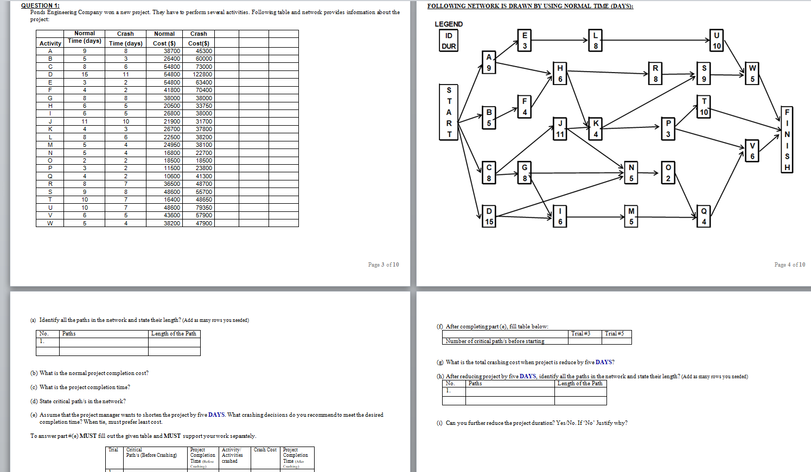Select node E with duration 3

(523, 40)
